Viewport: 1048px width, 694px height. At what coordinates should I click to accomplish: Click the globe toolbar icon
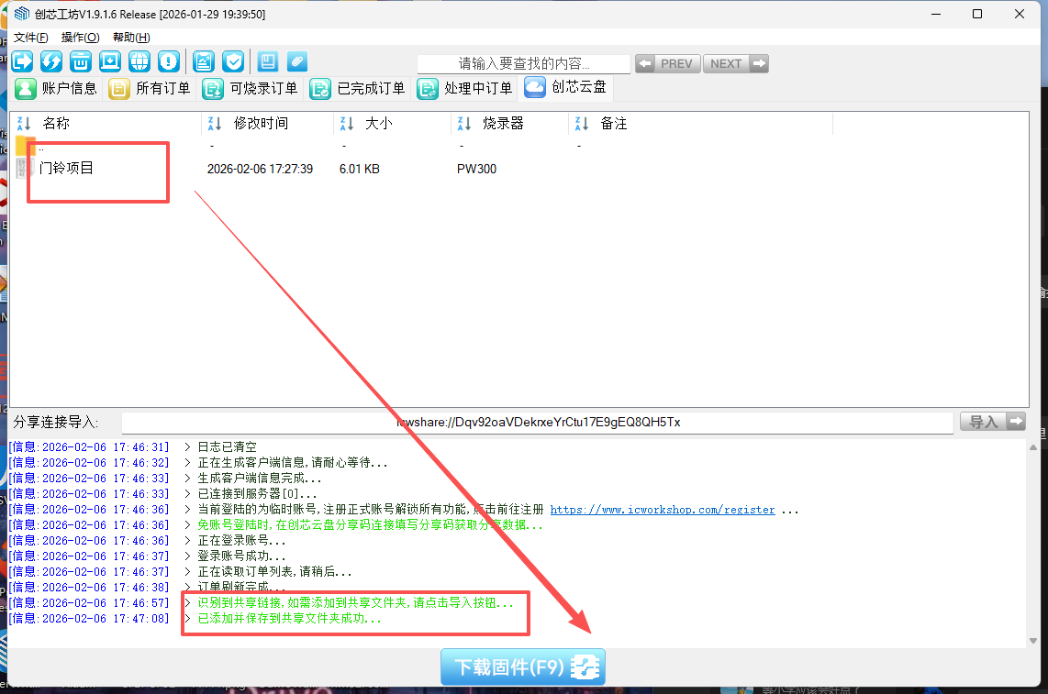(x=139, y=61)
